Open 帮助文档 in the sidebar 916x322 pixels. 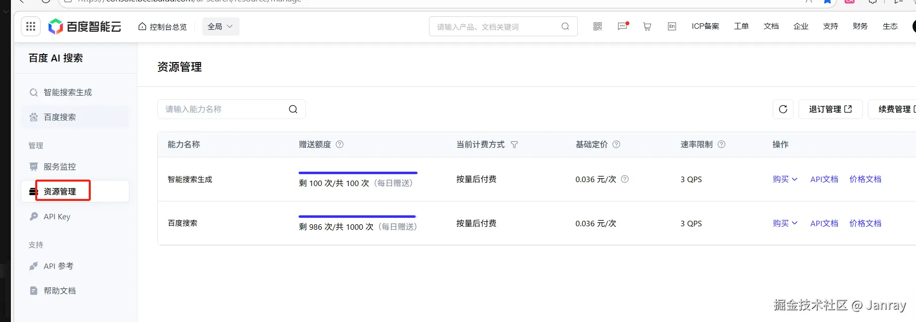[x=75, y=291]
